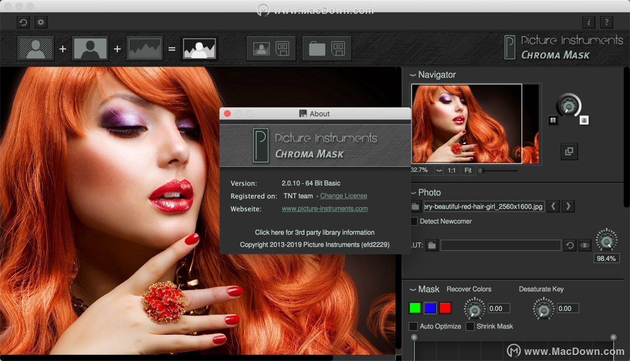Click the Navigator zoom slider handle

pos(480,170)
